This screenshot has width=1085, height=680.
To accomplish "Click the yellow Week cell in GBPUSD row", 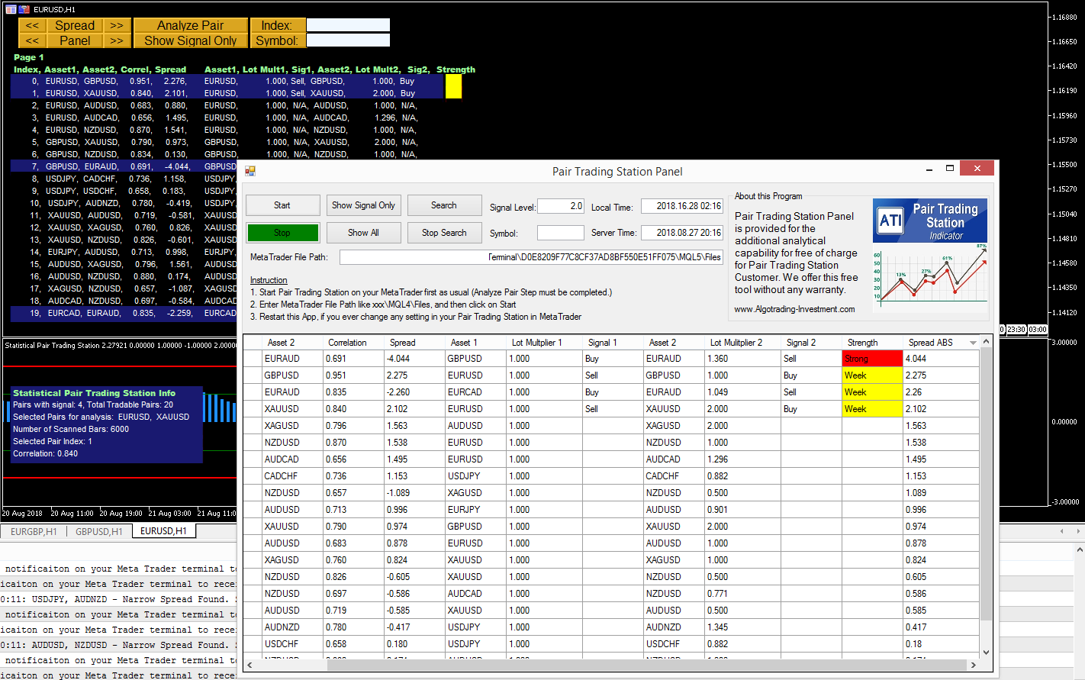I will 872,375.
